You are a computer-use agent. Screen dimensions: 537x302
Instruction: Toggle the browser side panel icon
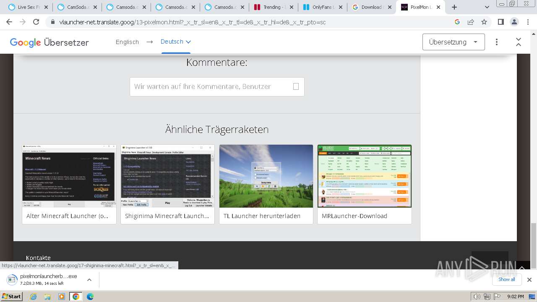pyautogui.click(x=501, y=22)
